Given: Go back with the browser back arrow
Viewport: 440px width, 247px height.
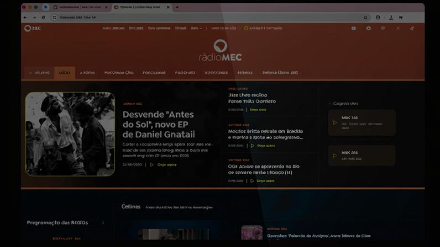Looking at the screenshot, I should point(25,17).
